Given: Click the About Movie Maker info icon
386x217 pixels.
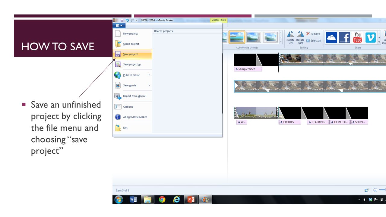Looking at the screenshot, I should [x=118, y=117].
